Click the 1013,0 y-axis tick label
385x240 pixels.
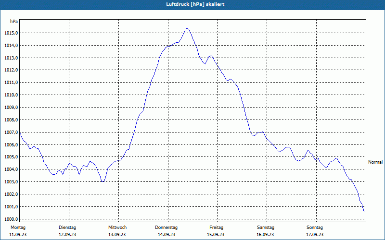coord(11,58)
